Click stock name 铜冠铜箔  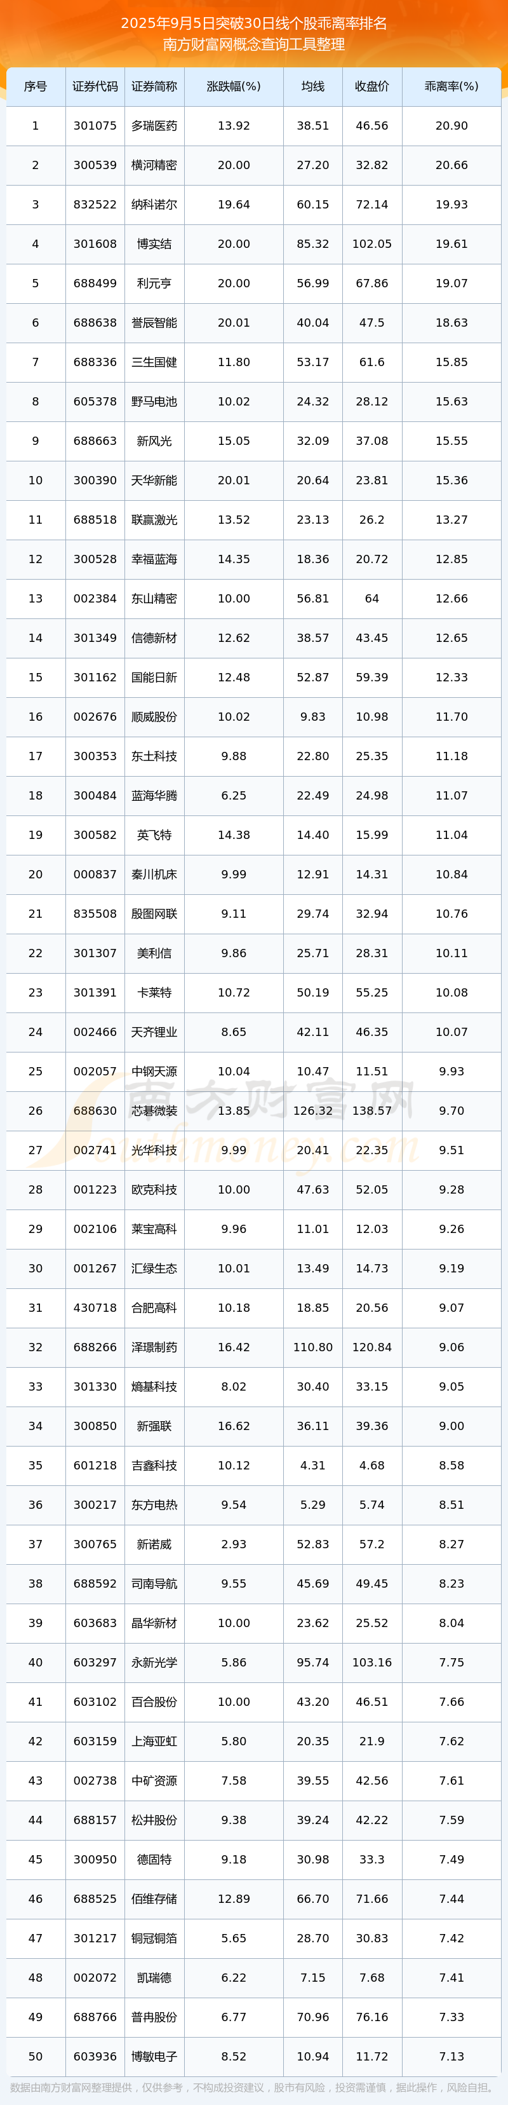154,1938
